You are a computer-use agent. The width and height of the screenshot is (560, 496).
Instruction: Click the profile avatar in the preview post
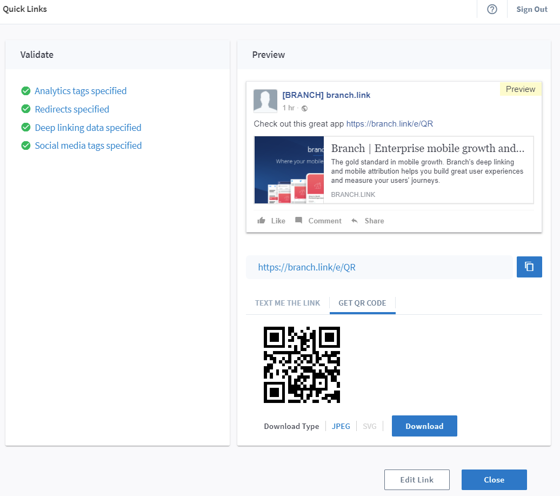click(265, 101)
